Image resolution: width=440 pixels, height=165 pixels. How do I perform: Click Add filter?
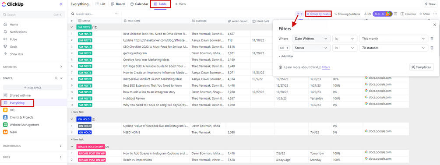pyautogui.click(x=286, y=56)
